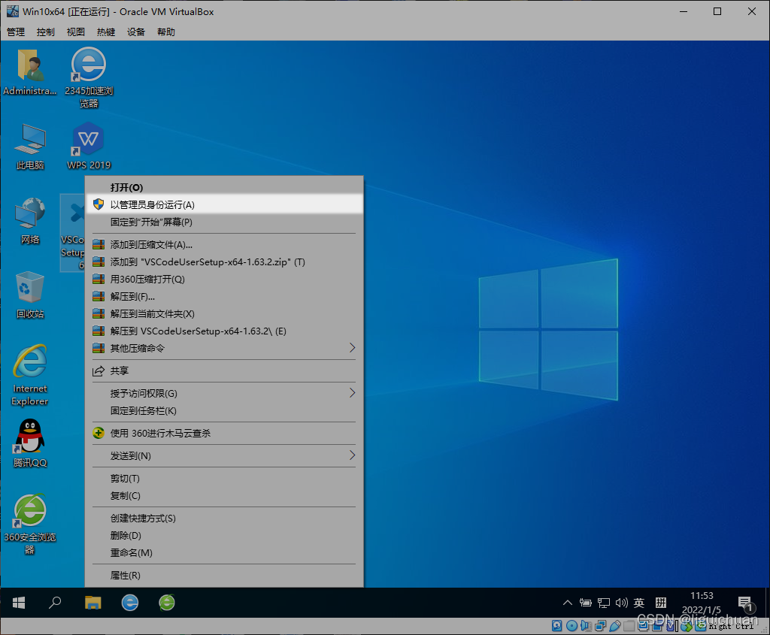
Task: Open taskbar search magnifier
Action: click(x=55, y=602)
